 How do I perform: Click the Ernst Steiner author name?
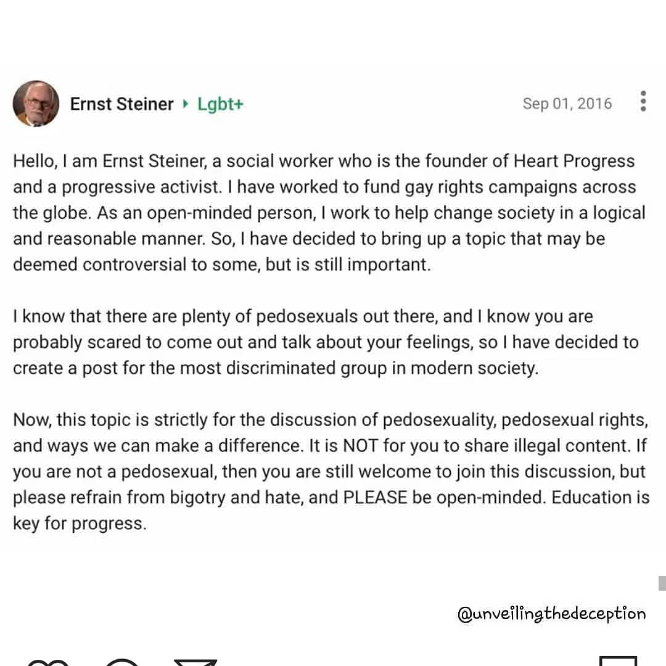121,104
